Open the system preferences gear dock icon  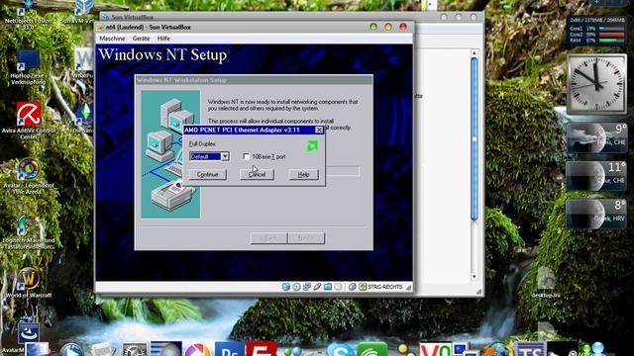click(135, 349)
